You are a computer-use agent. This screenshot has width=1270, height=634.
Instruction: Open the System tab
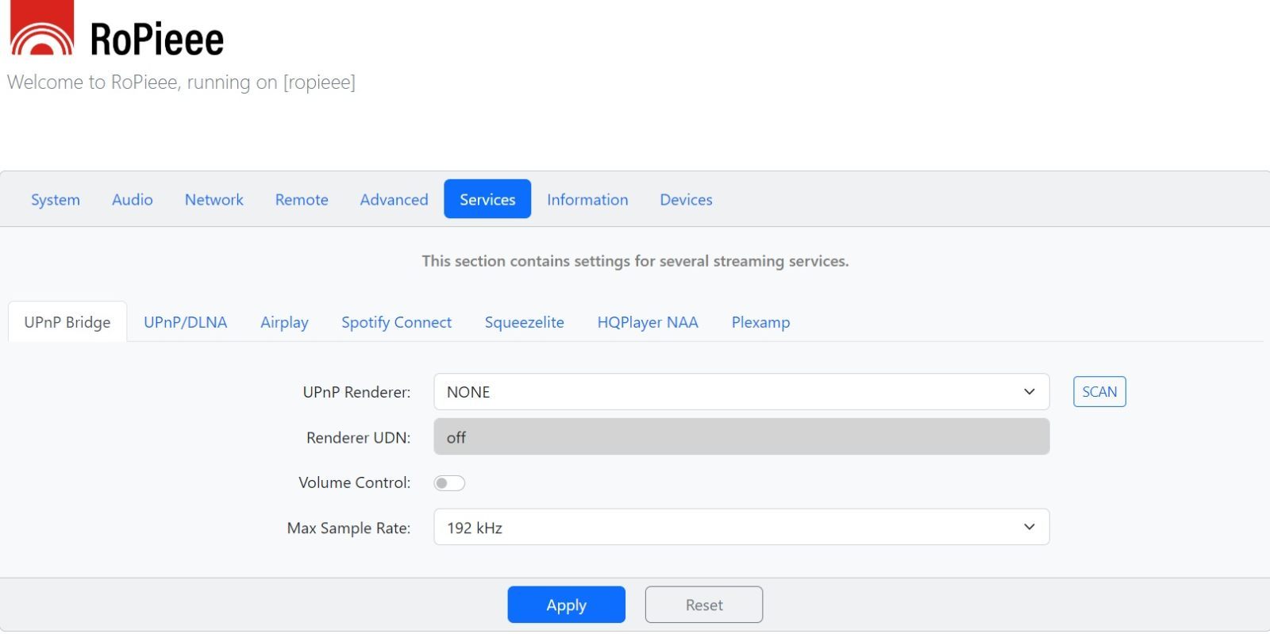click(56, 199)
